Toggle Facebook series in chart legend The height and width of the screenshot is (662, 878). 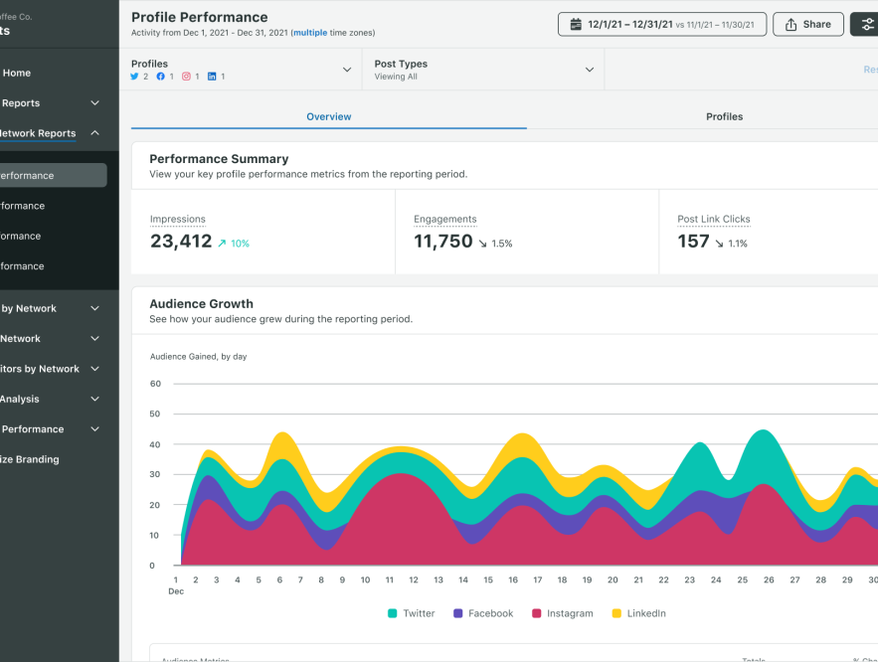482,613
